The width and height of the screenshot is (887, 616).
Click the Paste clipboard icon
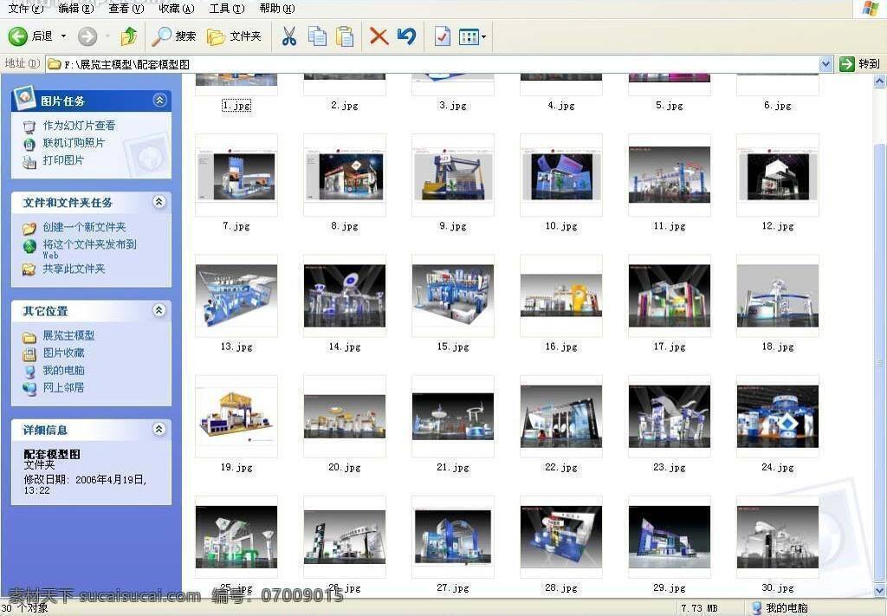345,36
